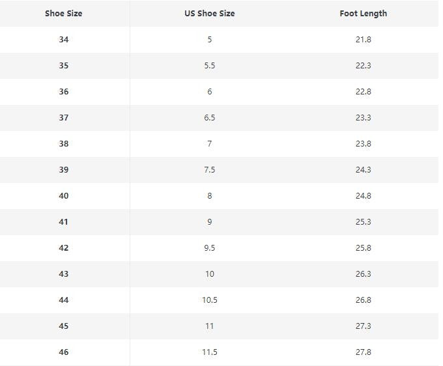Click US shoe size 10.5 cell
443x366 pixels.
click(x=210, y=300)
